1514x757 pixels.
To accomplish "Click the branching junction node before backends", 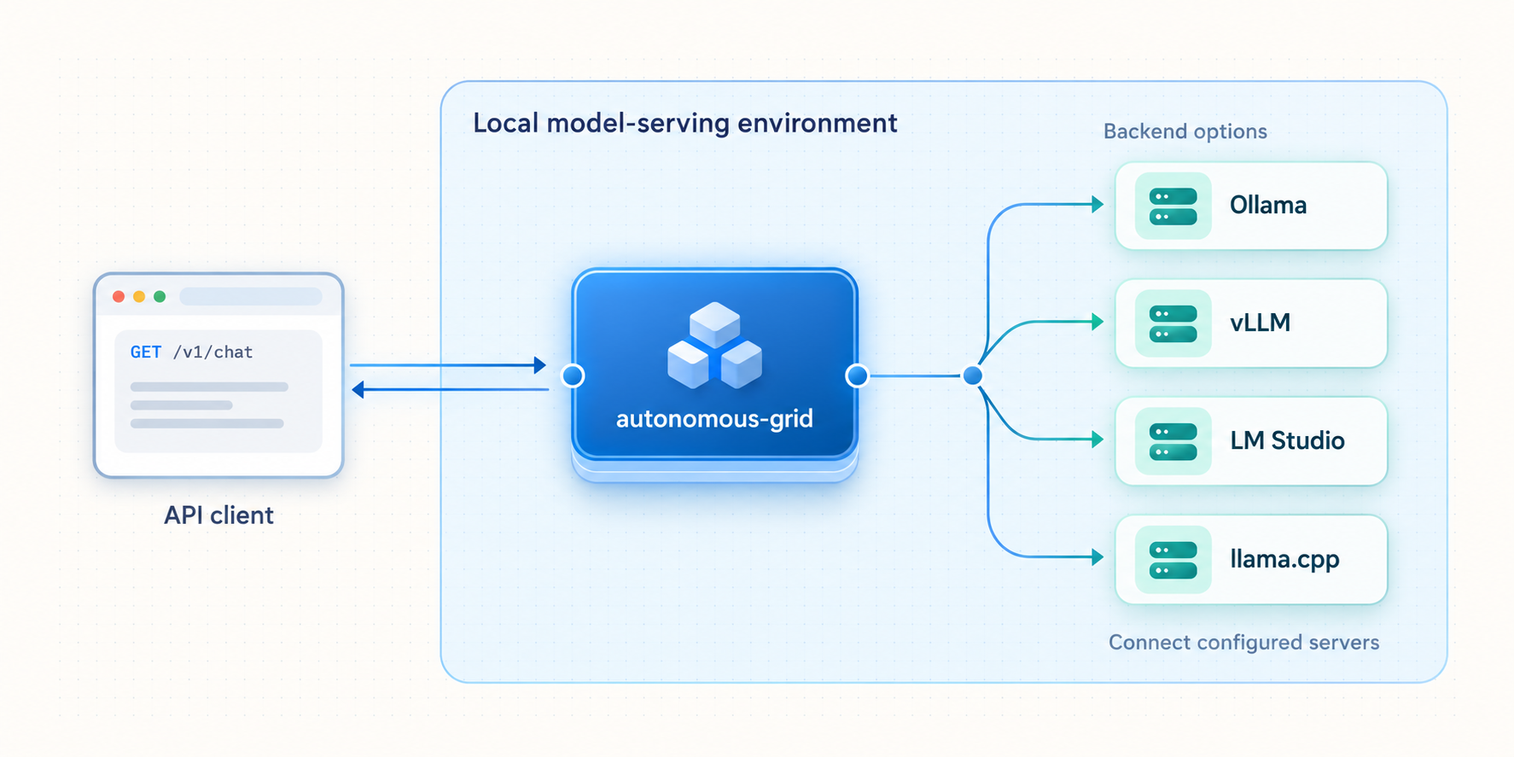I will click(x=972, y=376).
